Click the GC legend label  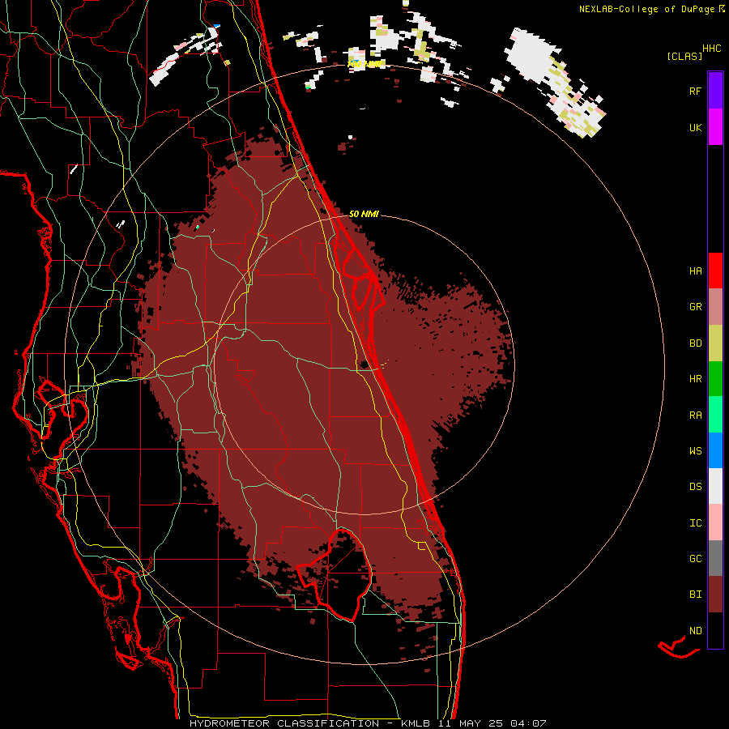(x=695, y=559)
